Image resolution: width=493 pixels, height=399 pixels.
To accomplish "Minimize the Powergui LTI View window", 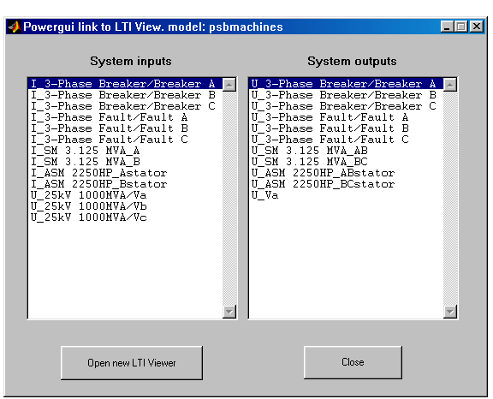I will pos(447,27).
